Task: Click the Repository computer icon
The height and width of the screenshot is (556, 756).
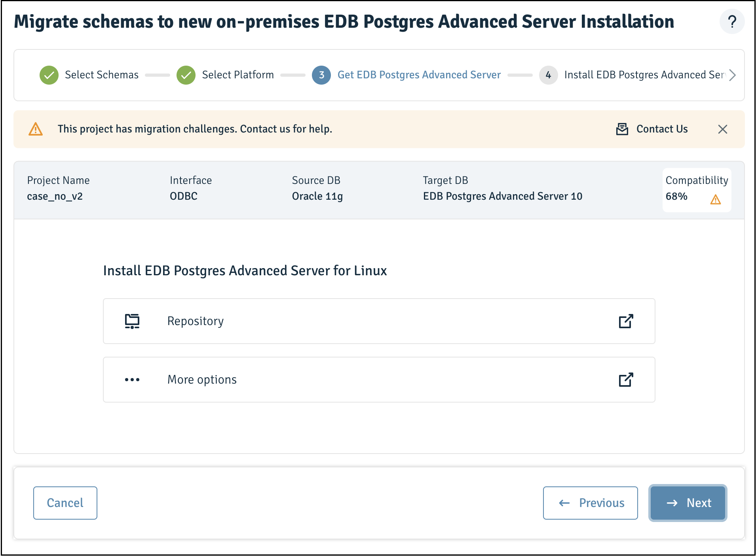Action: point(132,321)
